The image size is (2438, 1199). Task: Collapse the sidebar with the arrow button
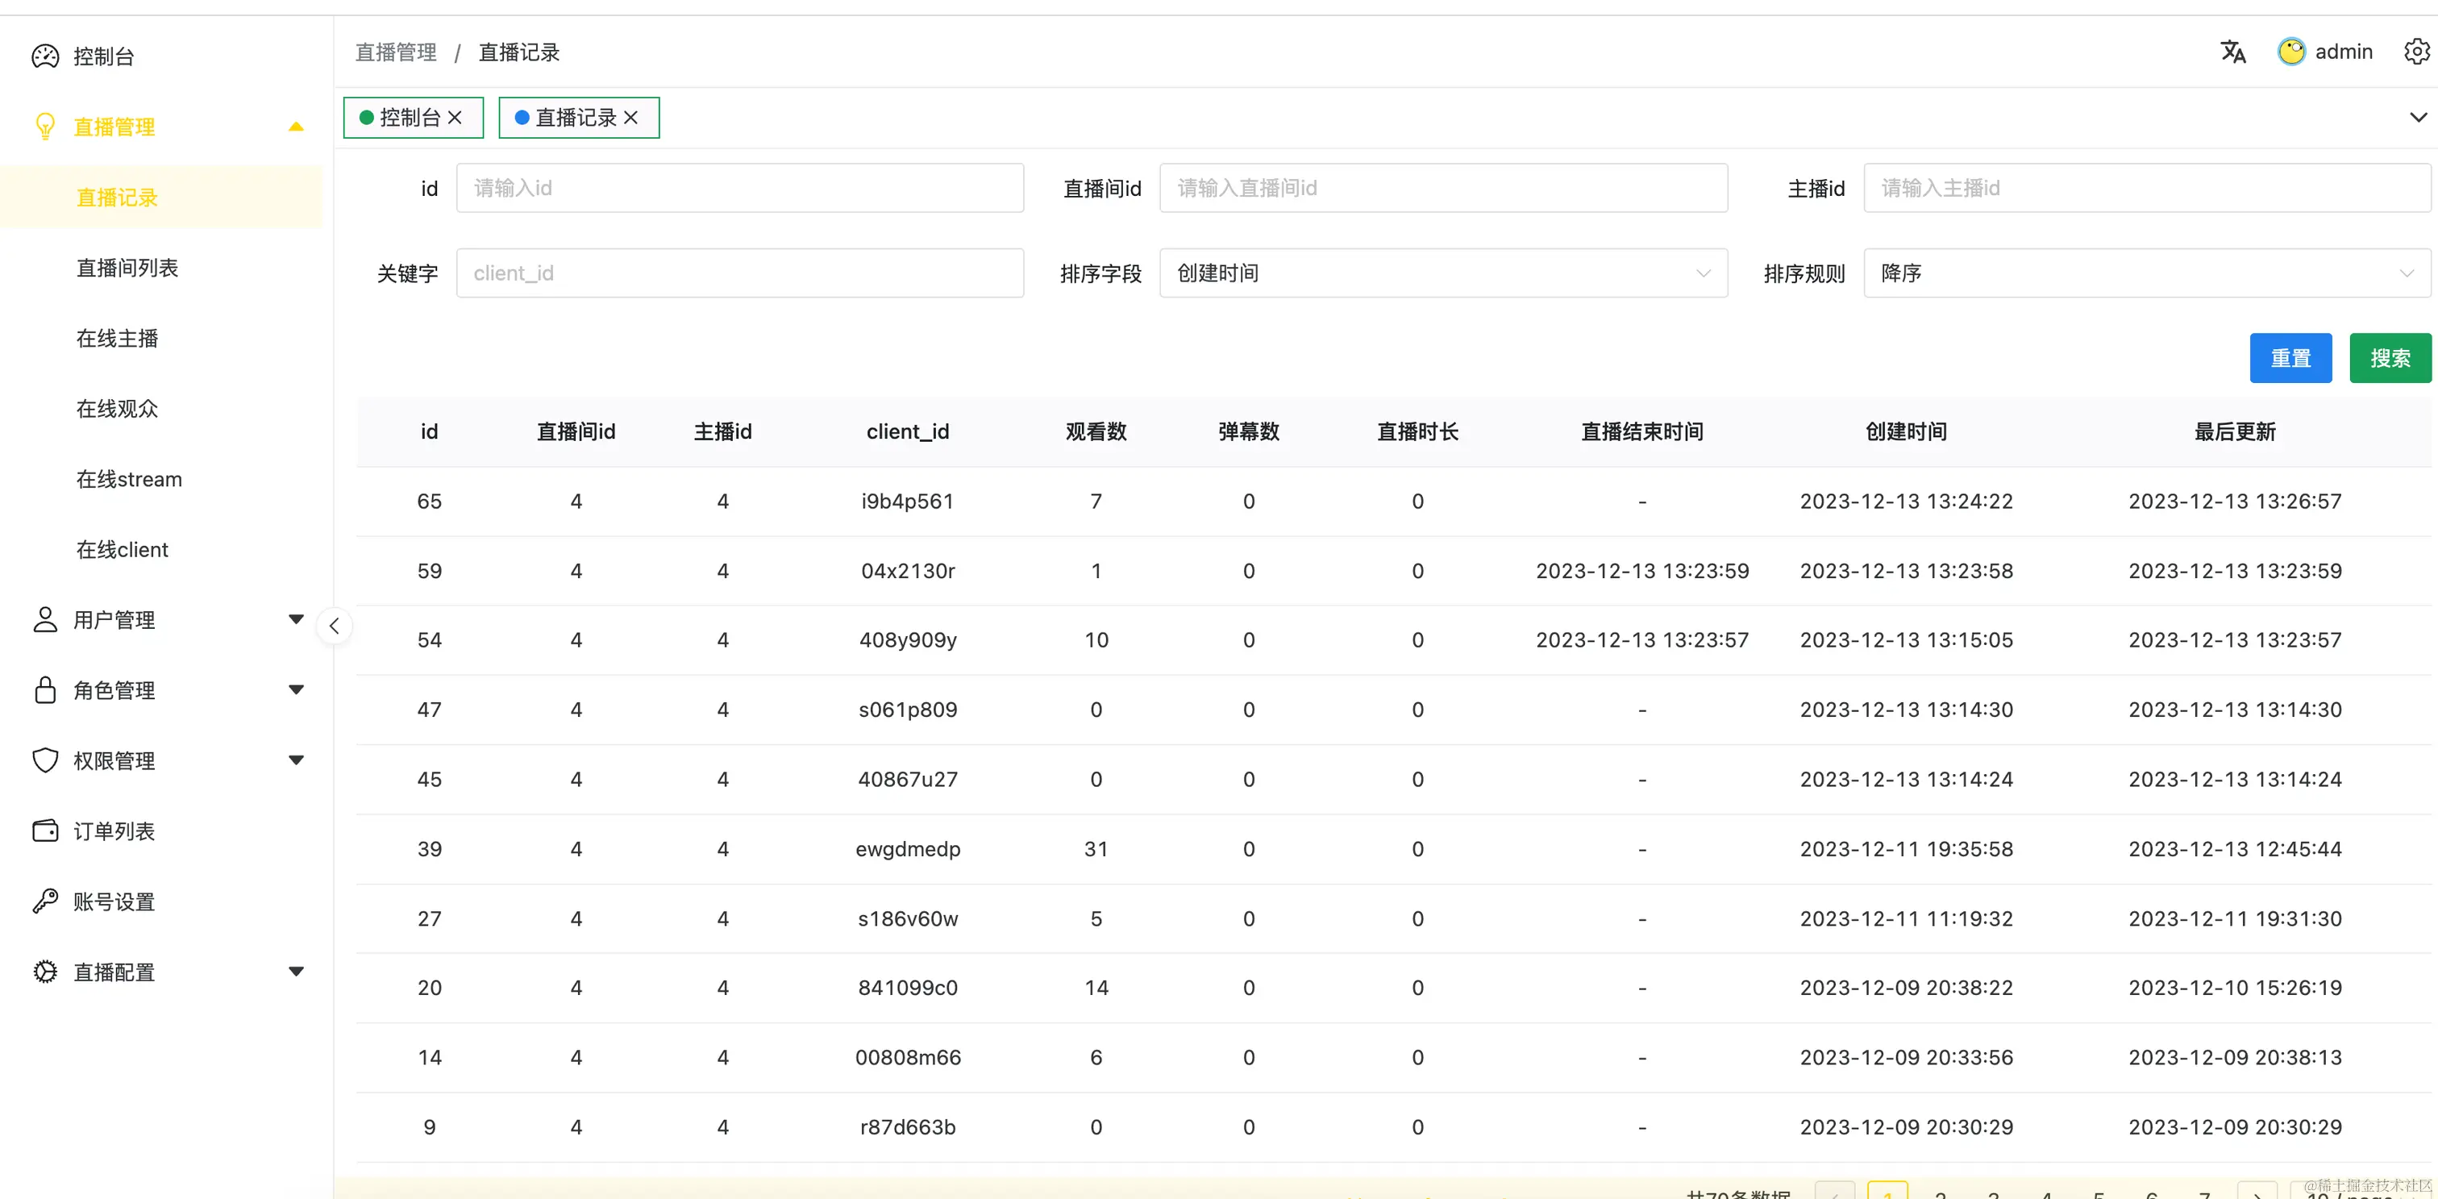pos(334,626)
